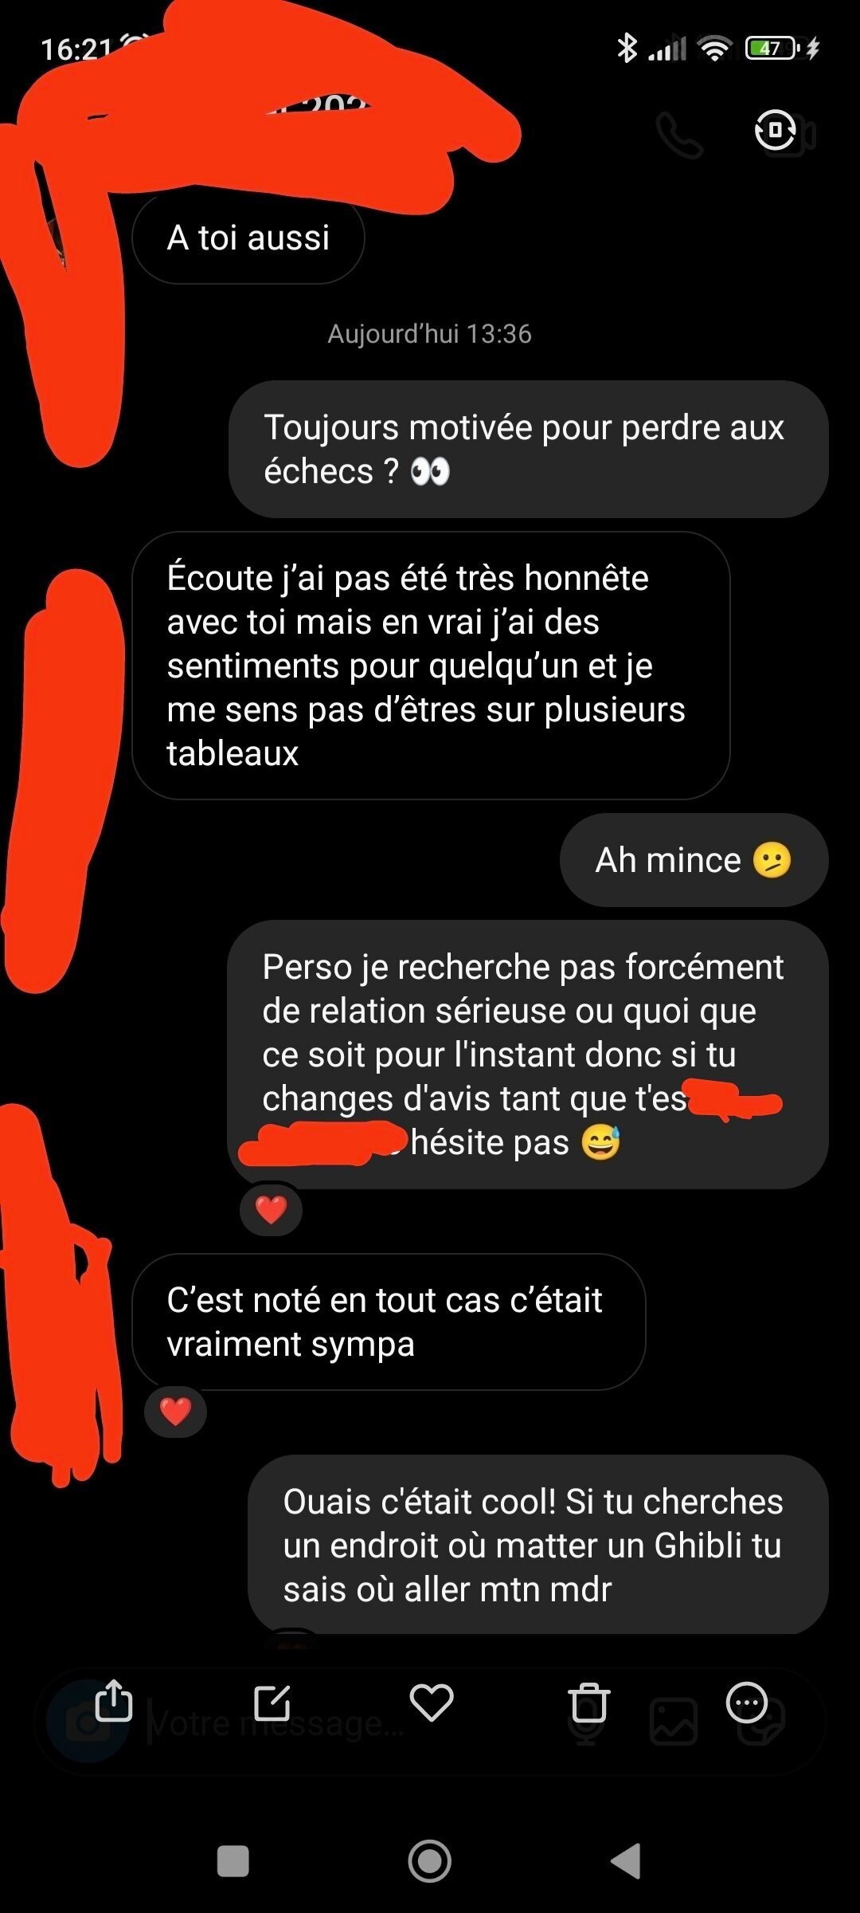Image resolution: width=860 pixels, height=1913 pixels.
Task: Tap heart reaction under 'hésite pas' message
Action: (x=271, y=1209)
